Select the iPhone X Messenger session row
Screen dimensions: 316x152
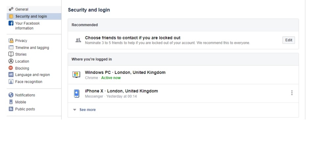(121, 91)
